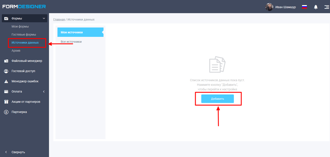
Task: Click the Акции от партнеров gift icon
Action: 6,102
